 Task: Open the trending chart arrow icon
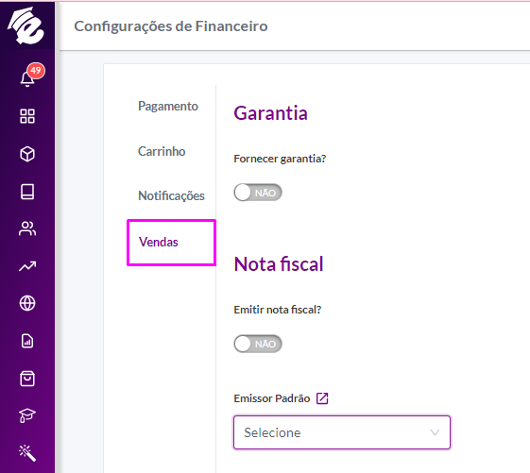[27, 266]
